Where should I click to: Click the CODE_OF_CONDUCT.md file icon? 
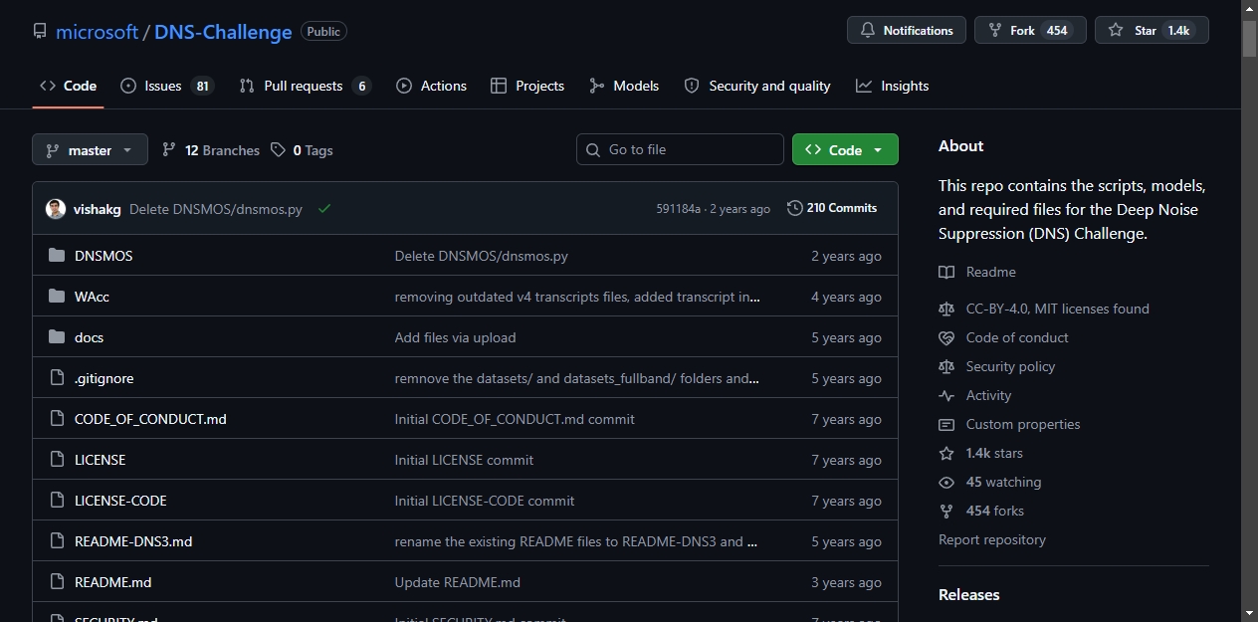tap(57, 419)
